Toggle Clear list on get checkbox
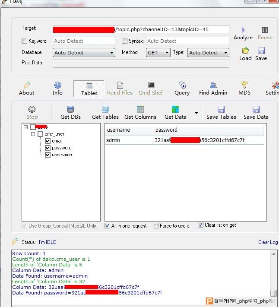 [x=200, y=225]
